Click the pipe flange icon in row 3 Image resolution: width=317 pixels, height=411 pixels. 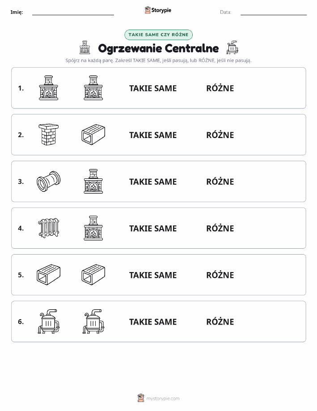pos(48,182)
